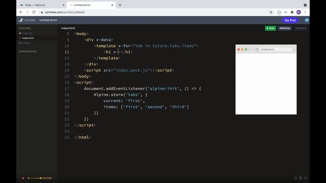Click the round icon at the tab bar's right end
326x183 pixels.
[305, 5]
